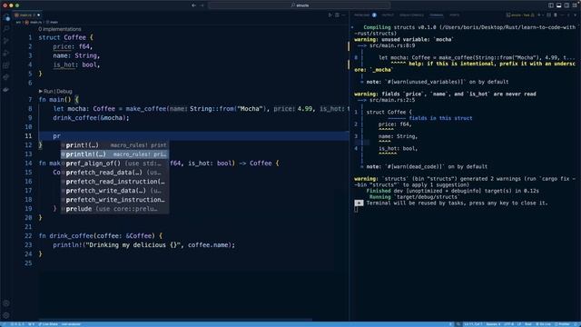Go back using the title bar arrow
Image resolution: width=581 pixels, height=327 pixels.
193,5
